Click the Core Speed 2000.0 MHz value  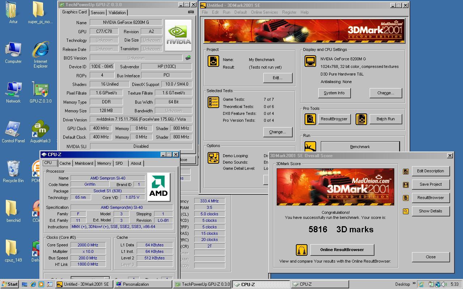coord(88,245)
